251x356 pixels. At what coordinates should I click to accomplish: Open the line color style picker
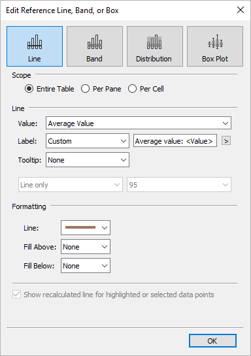[x=86, y=227]
